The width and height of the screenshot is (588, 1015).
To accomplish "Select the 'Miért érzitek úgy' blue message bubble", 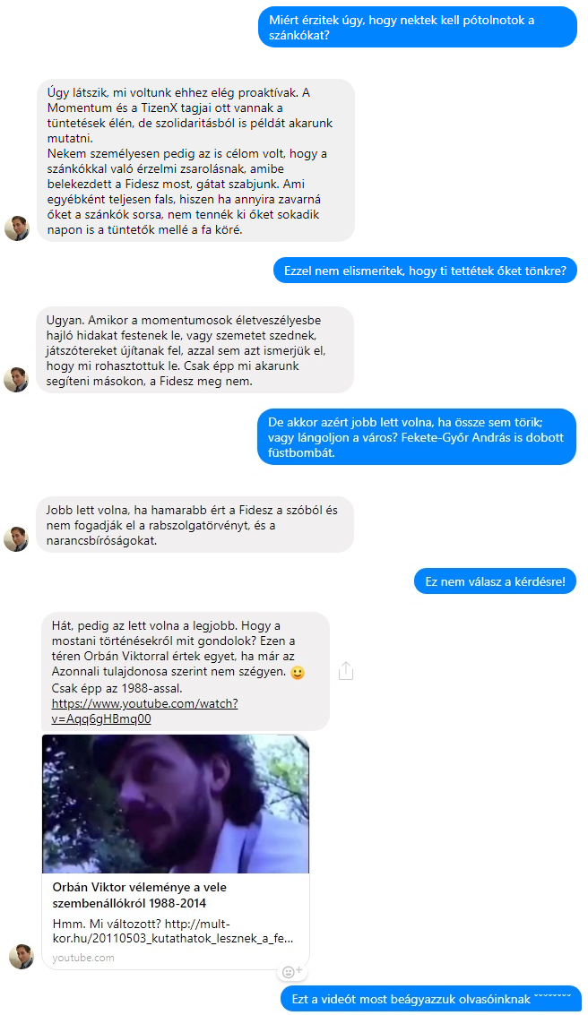I will [x=417, y=27].
